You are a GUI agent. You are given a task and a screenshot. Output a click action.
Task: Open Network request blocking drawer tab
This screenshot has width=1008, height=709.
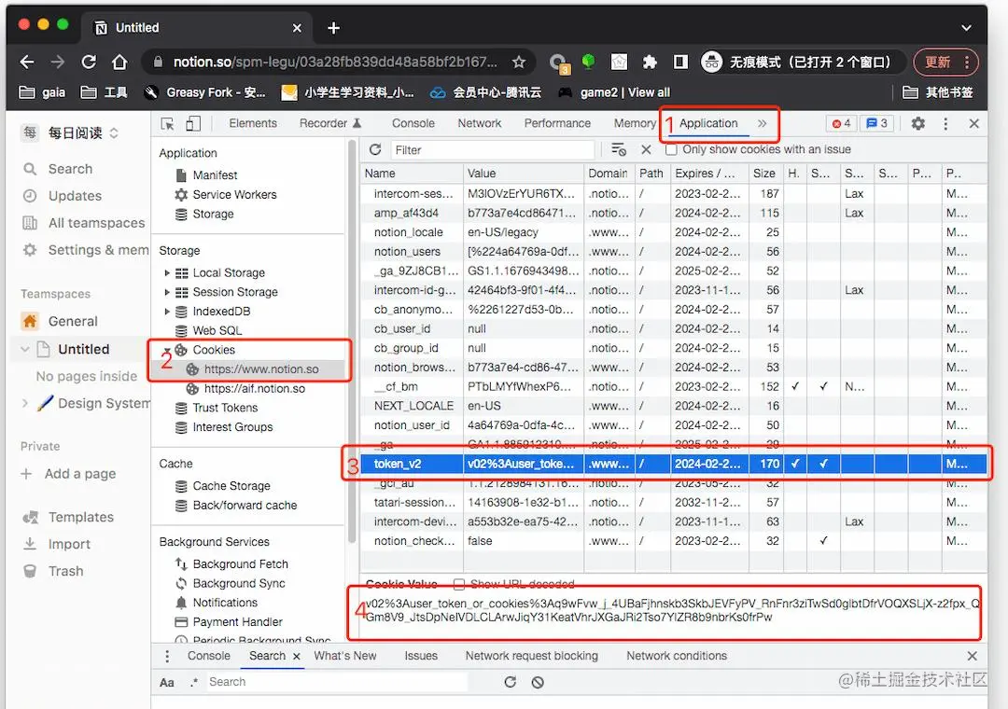[531, 656]
